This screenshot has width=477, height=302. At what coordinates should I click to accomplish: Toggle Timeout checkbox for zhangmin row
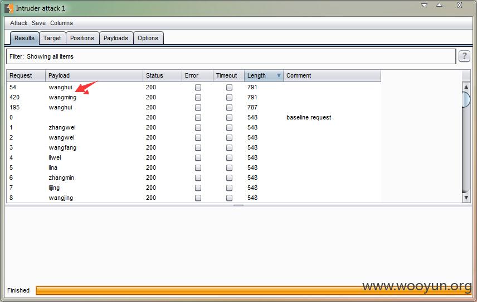pyautogui.click(x=229, y=178)
